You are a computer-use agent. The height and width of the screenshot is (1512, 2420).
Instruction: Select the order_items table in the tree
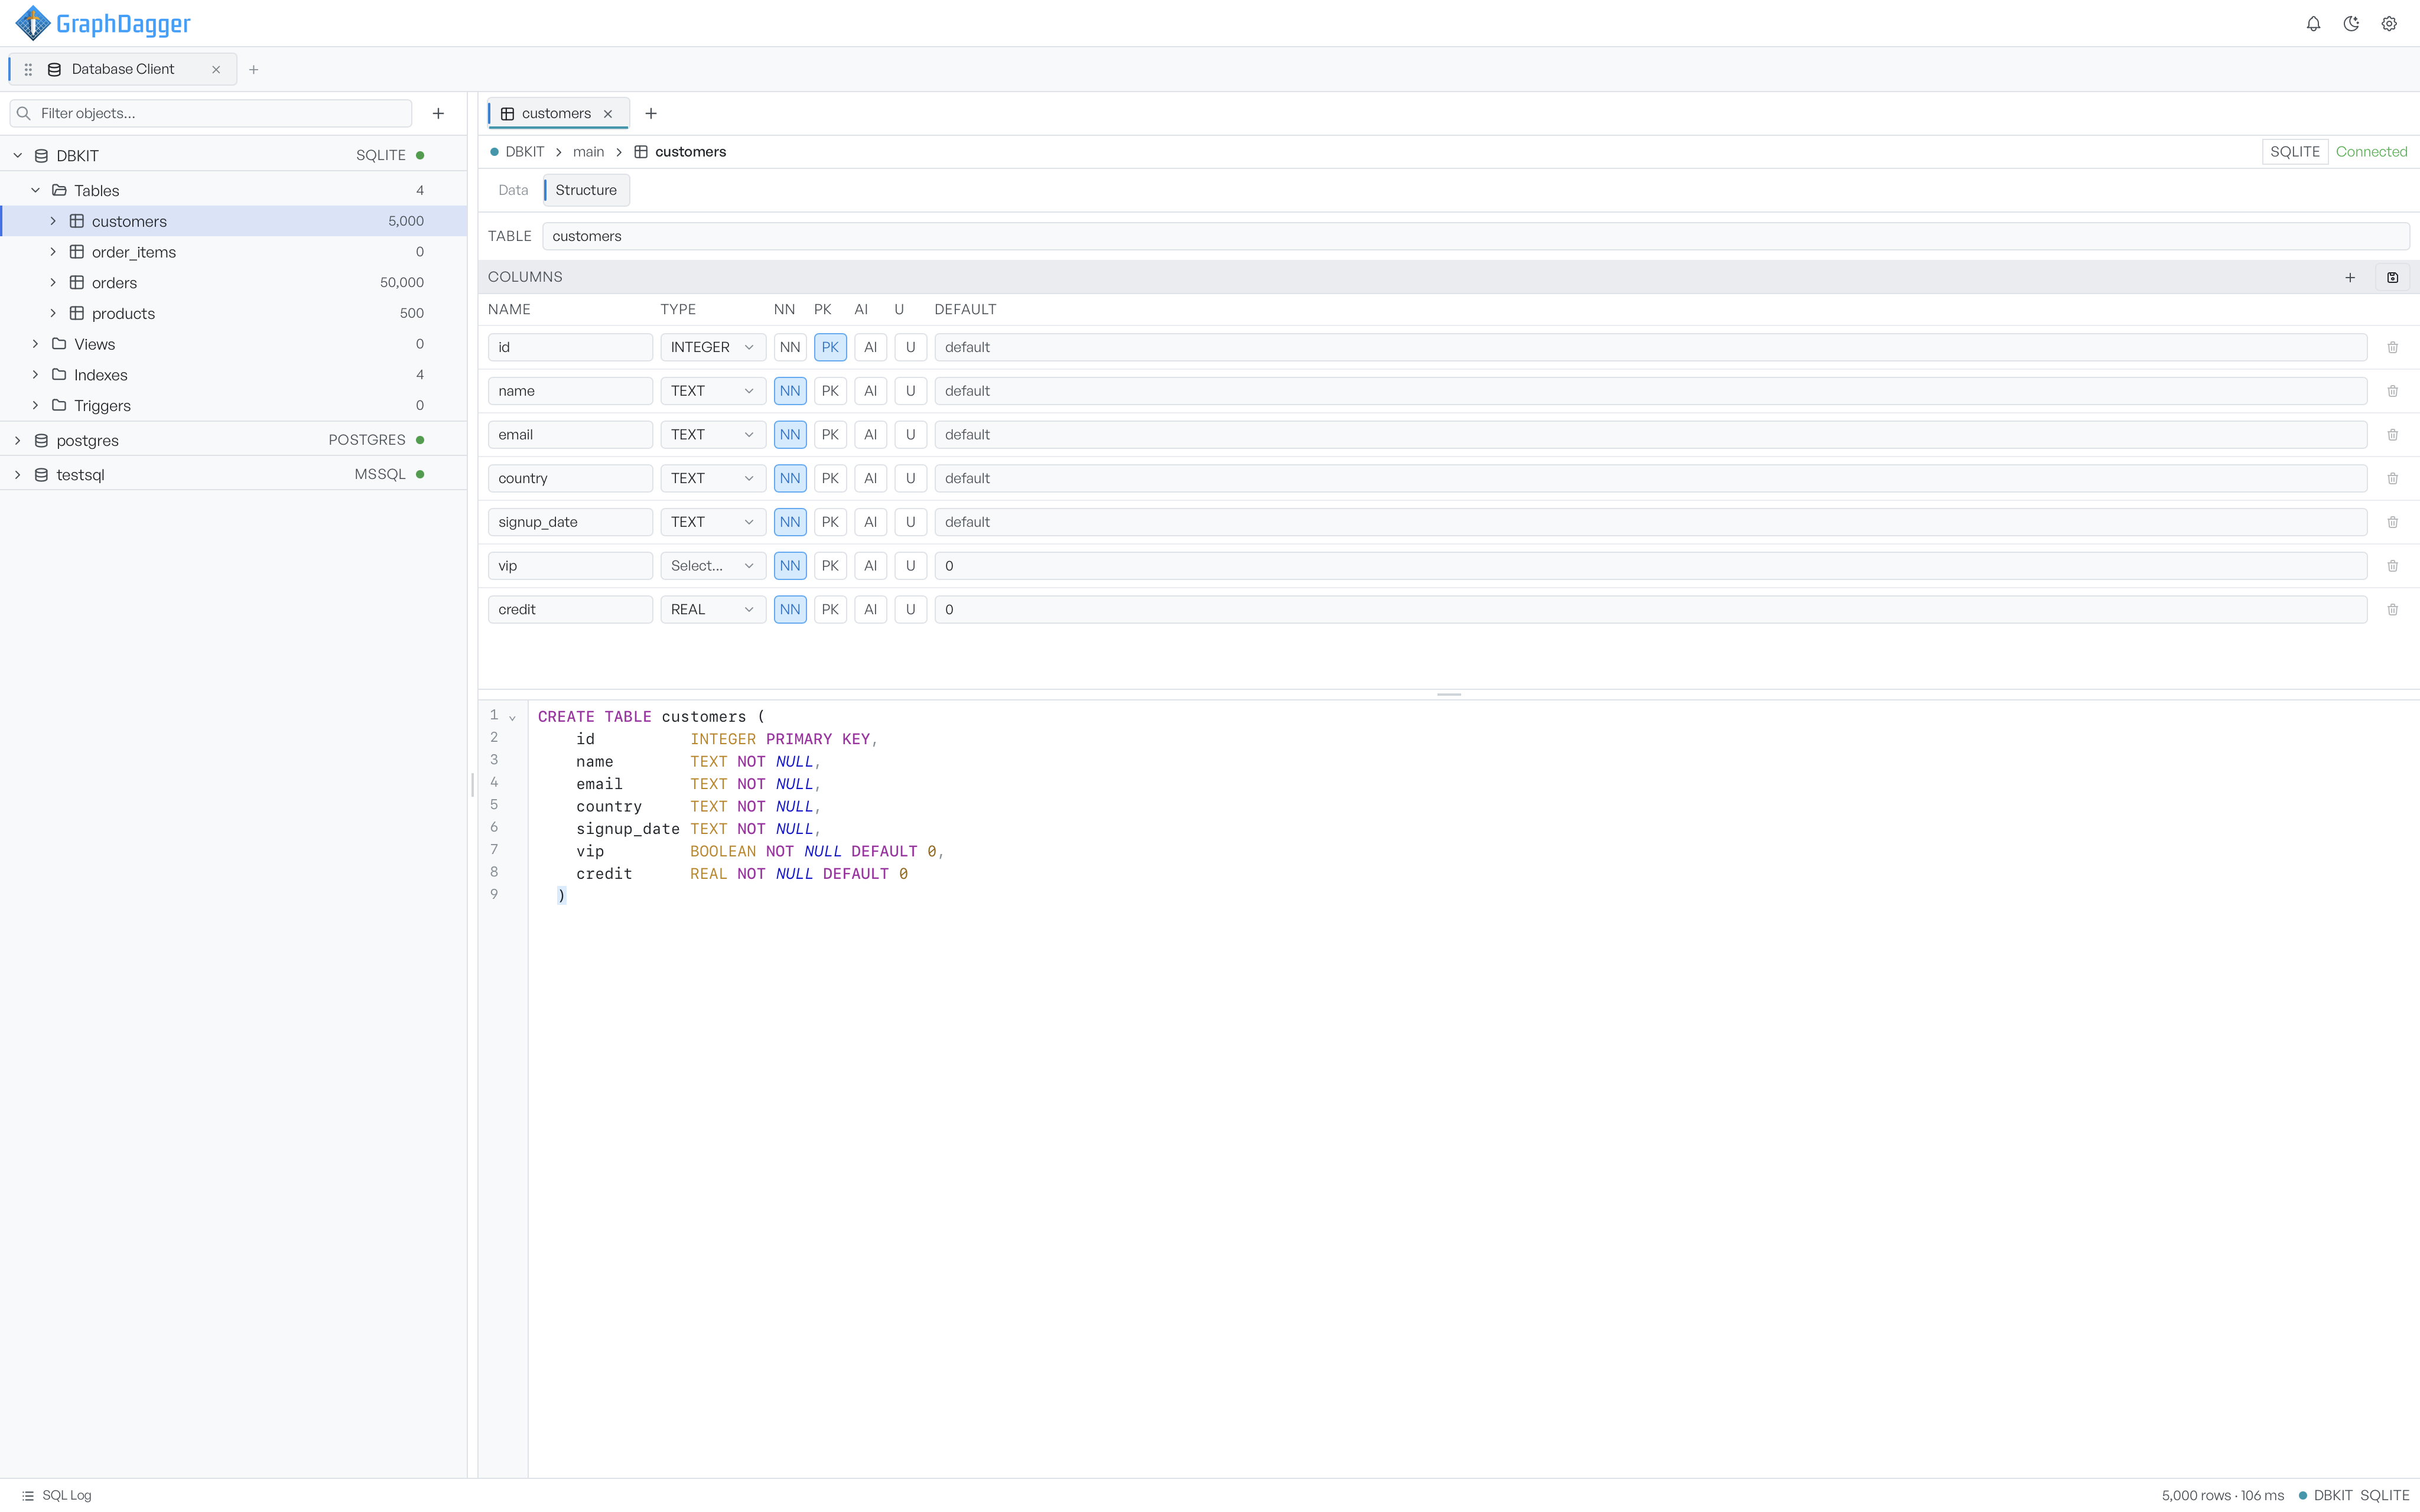(x=234, y=252)
